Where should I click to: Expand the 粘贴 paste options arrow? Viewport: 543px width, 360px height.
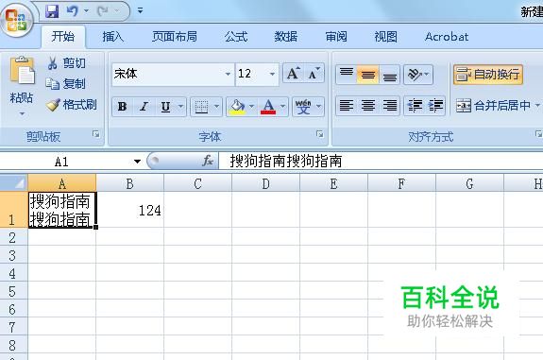coord(22,113)
